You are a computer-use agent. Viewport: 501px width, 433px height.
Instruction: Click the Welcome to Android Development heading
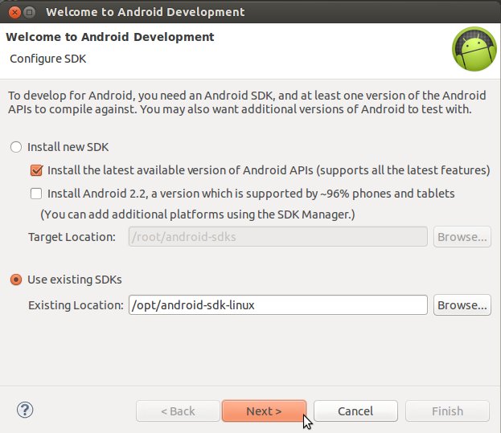[110, 37]
